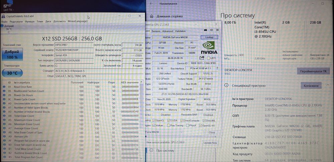Screen dimensions: 334x162
Task: Collapse the Специфікації пристрою section chevron
Action: (328, 85)
